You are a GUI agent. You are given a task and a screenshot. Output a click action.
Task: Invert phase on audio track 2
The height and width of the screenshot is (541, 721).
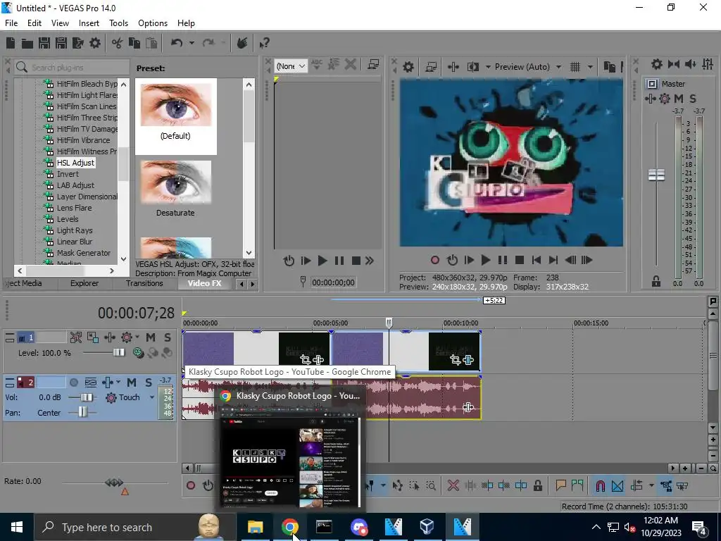[91, 383]
